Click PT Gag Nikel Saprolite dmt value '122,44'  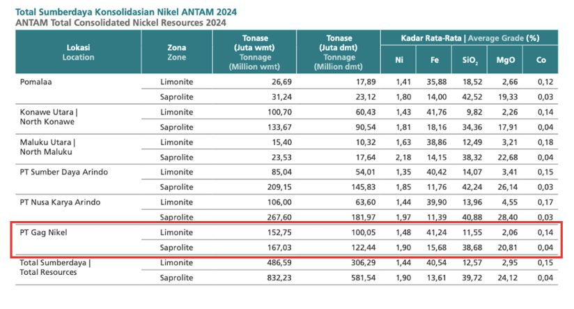[364, 248]
